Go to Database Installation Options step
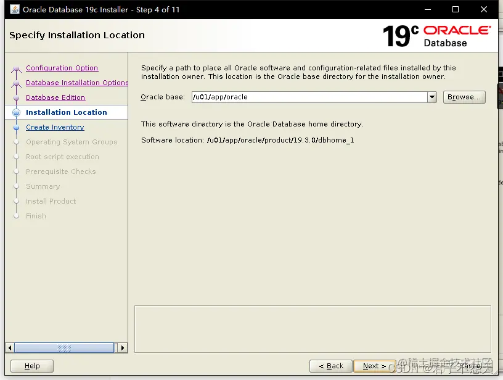This screenshot has height=380, width=503. pyautogui.click(x=76, y=83)
